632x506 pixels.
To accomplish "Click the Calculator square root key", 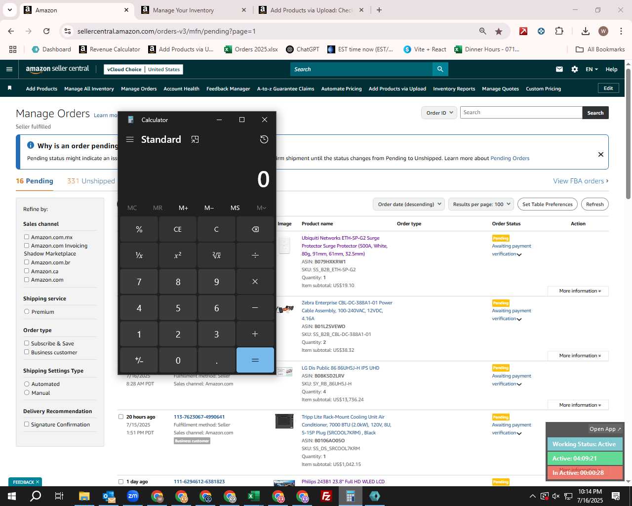I will coord(216,255).
